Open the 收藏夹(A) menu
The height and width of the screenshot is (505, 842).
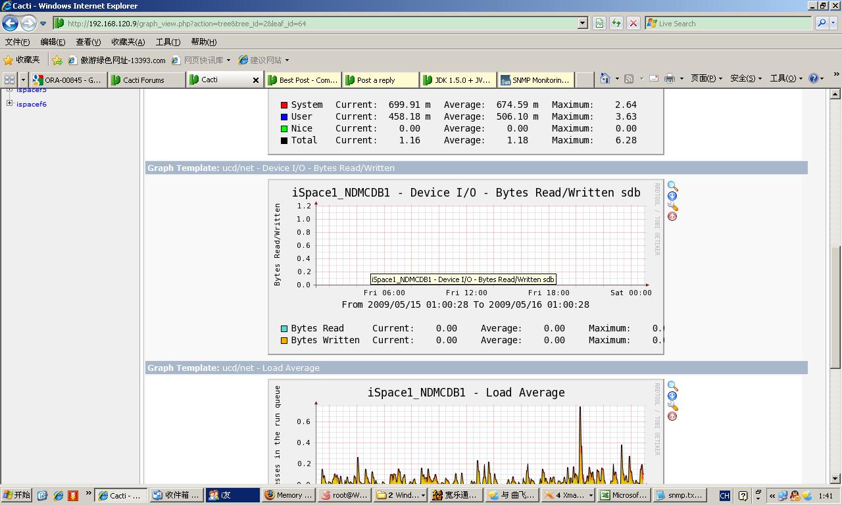point(128,41)
